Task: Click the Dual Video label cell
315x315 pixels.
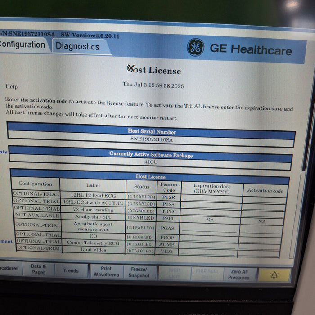Action: (94, 250)
